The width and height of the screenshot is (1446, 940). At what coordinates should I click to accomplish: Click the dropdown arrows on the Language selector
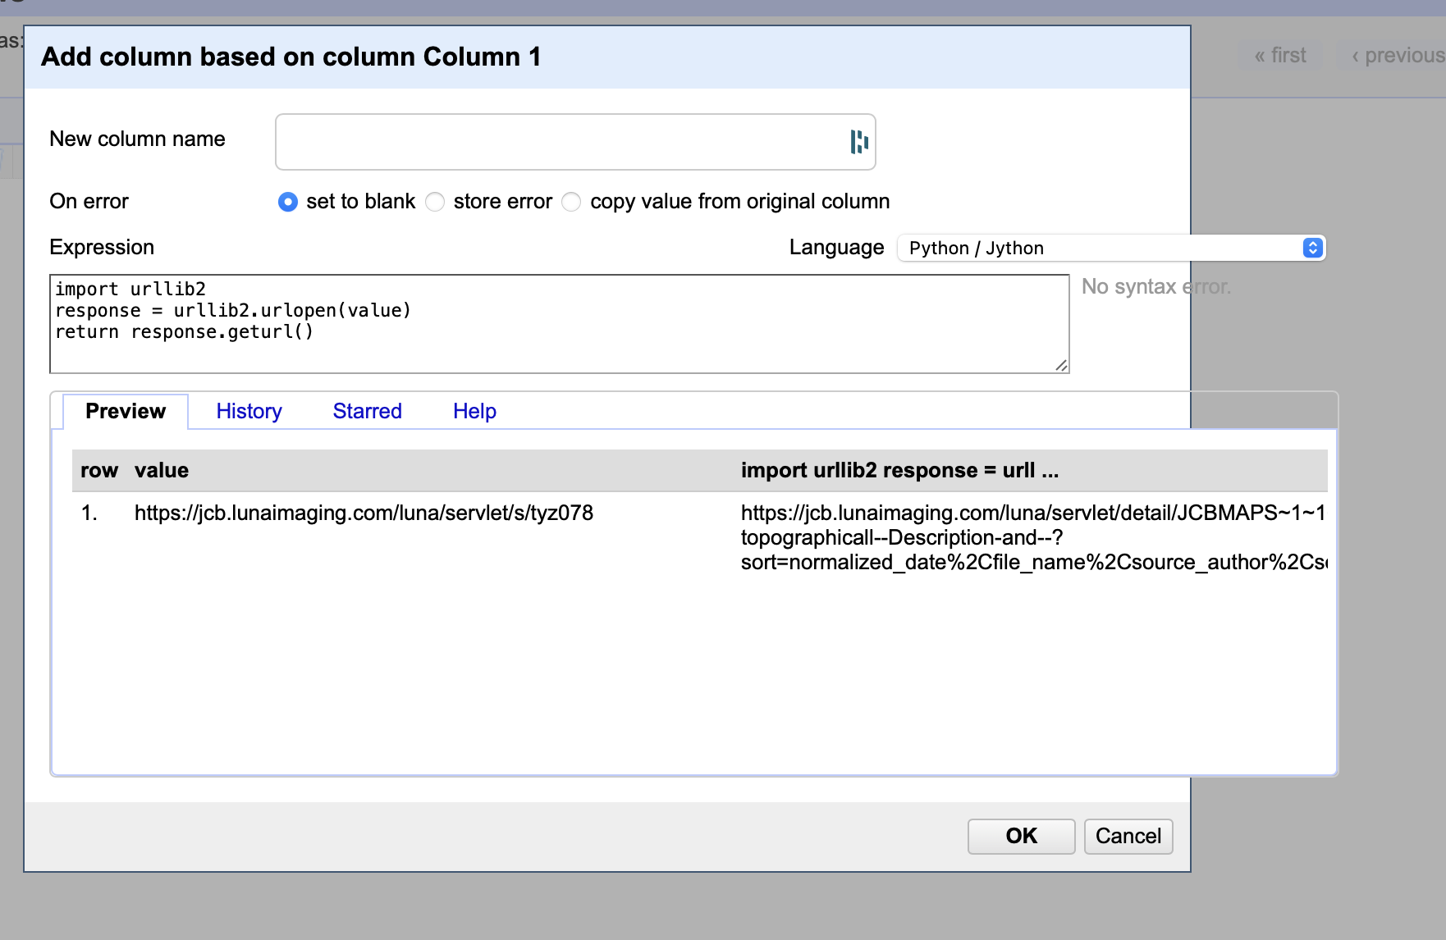click(x=1312, y=248)
